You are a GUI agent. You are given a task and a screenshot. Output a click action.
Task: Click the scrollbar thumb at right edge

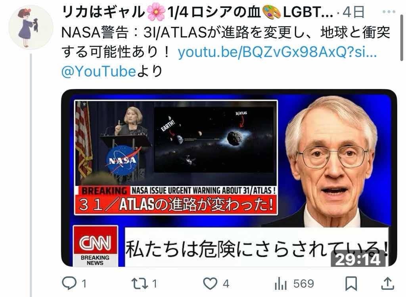pos(402,38)
